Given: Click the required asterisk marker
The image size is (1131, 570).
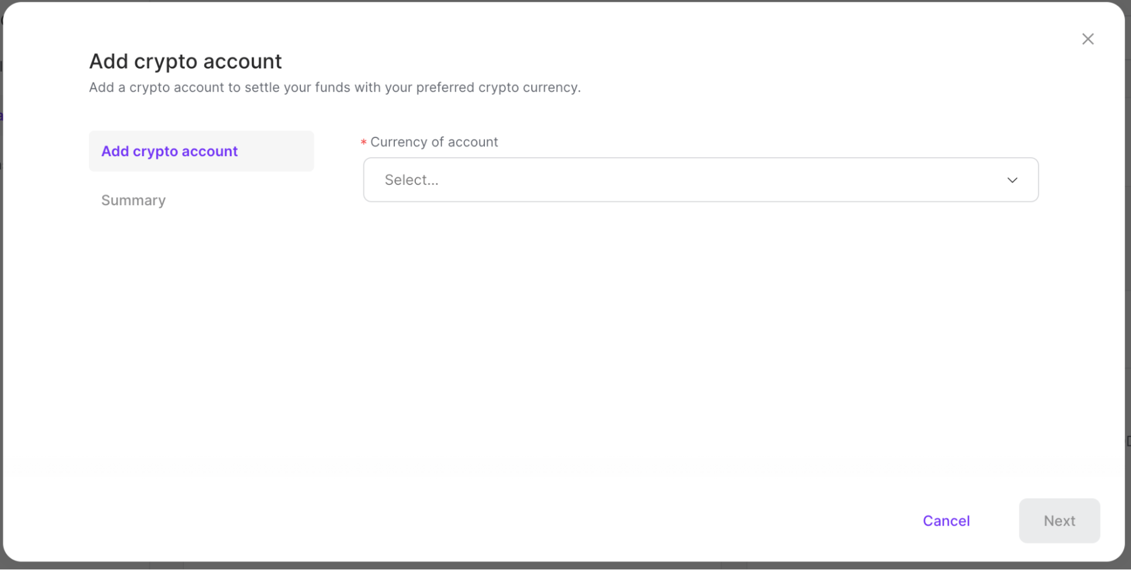Looking at the screenshot, I should (363, 142).
